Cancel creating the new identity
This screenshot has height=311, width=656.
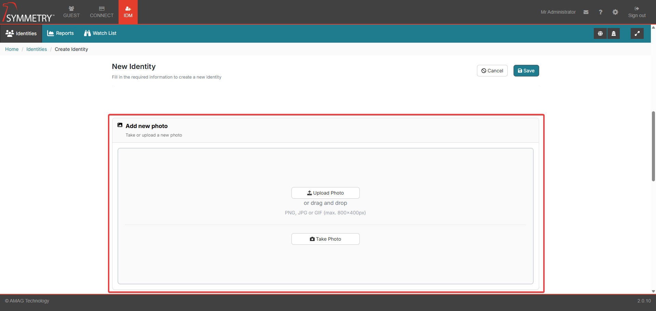(x=492, y=71)
